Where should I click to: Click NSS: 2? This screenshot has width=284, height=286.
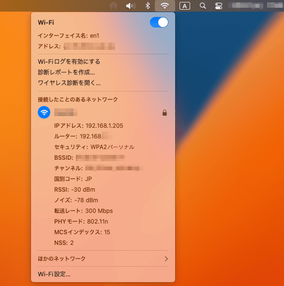coord(64,243)
